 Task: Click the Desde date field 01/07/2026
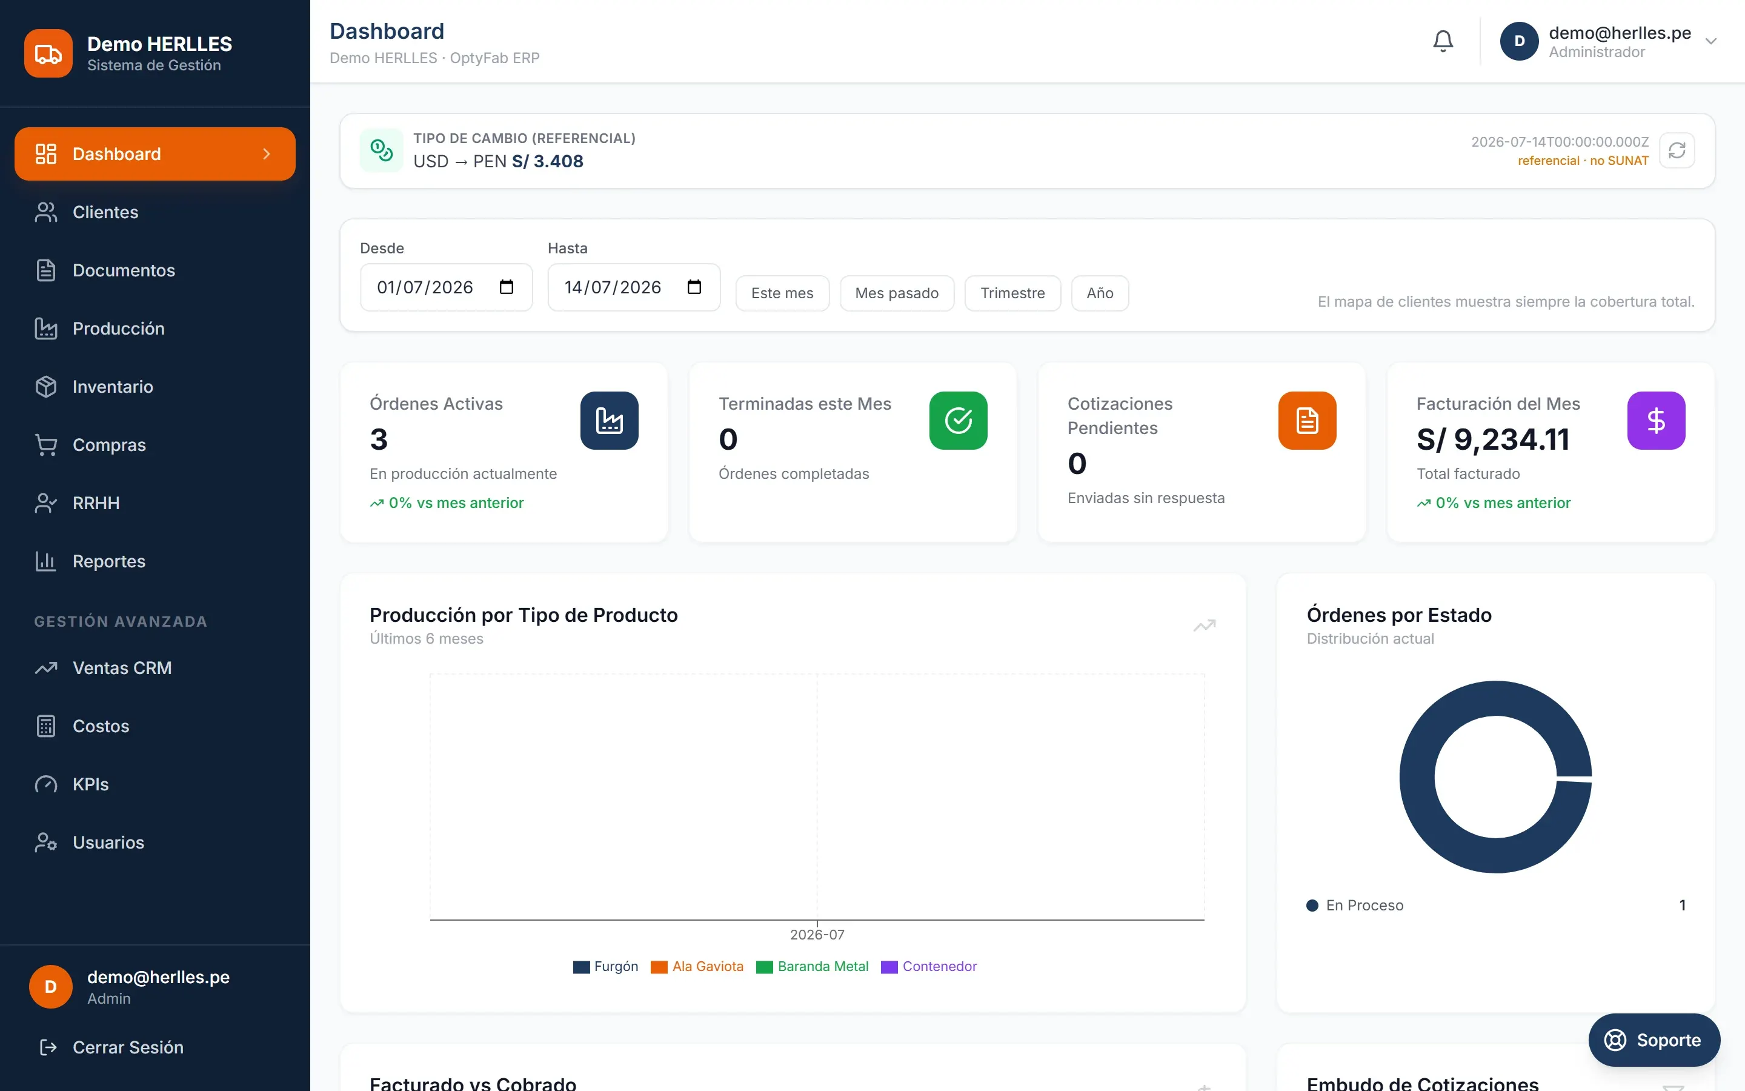click(447, 287)
